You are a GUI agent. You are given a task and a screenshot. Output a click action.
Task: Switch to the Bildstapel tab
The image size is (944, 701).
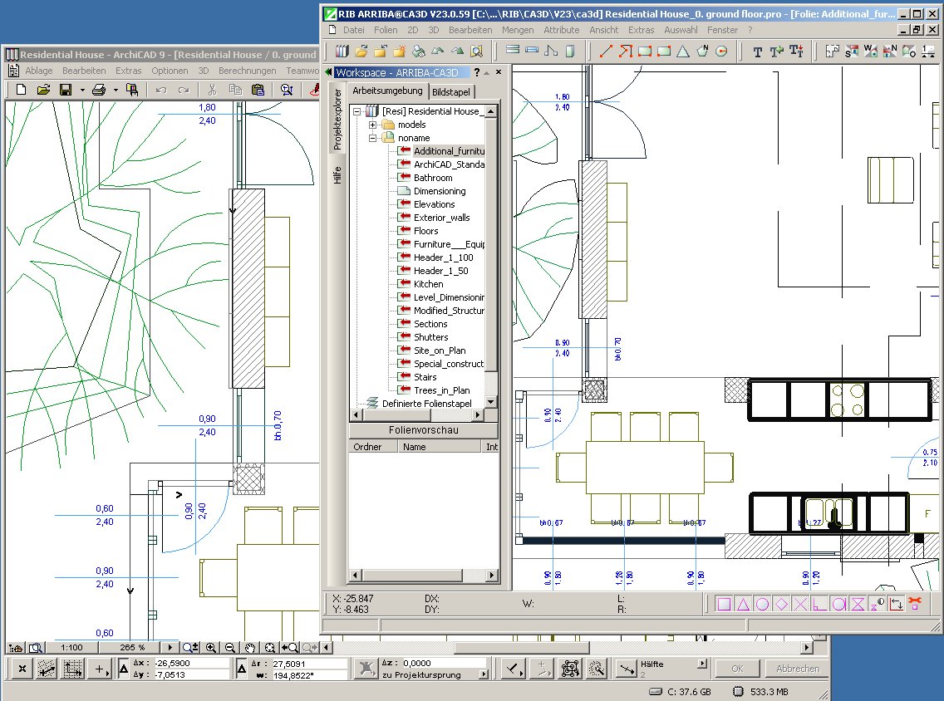[451, 91]
